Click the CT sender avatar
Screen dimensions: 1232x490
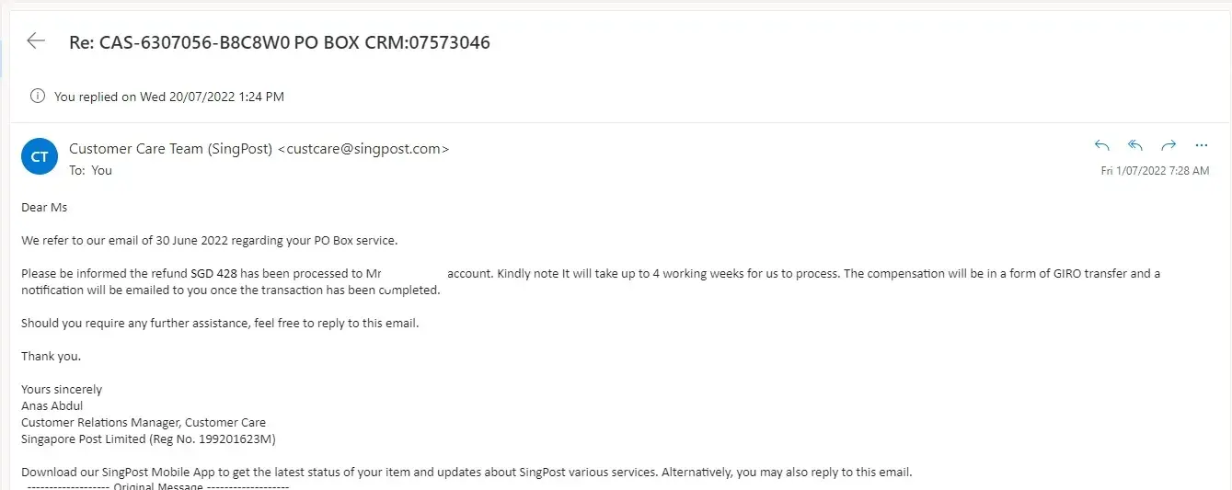pyautogui.click(x=40, y=157)
